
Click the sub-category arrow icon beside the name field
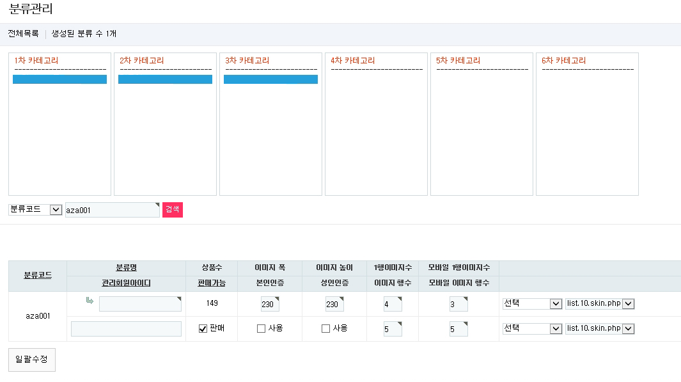(x=90, y=301)
